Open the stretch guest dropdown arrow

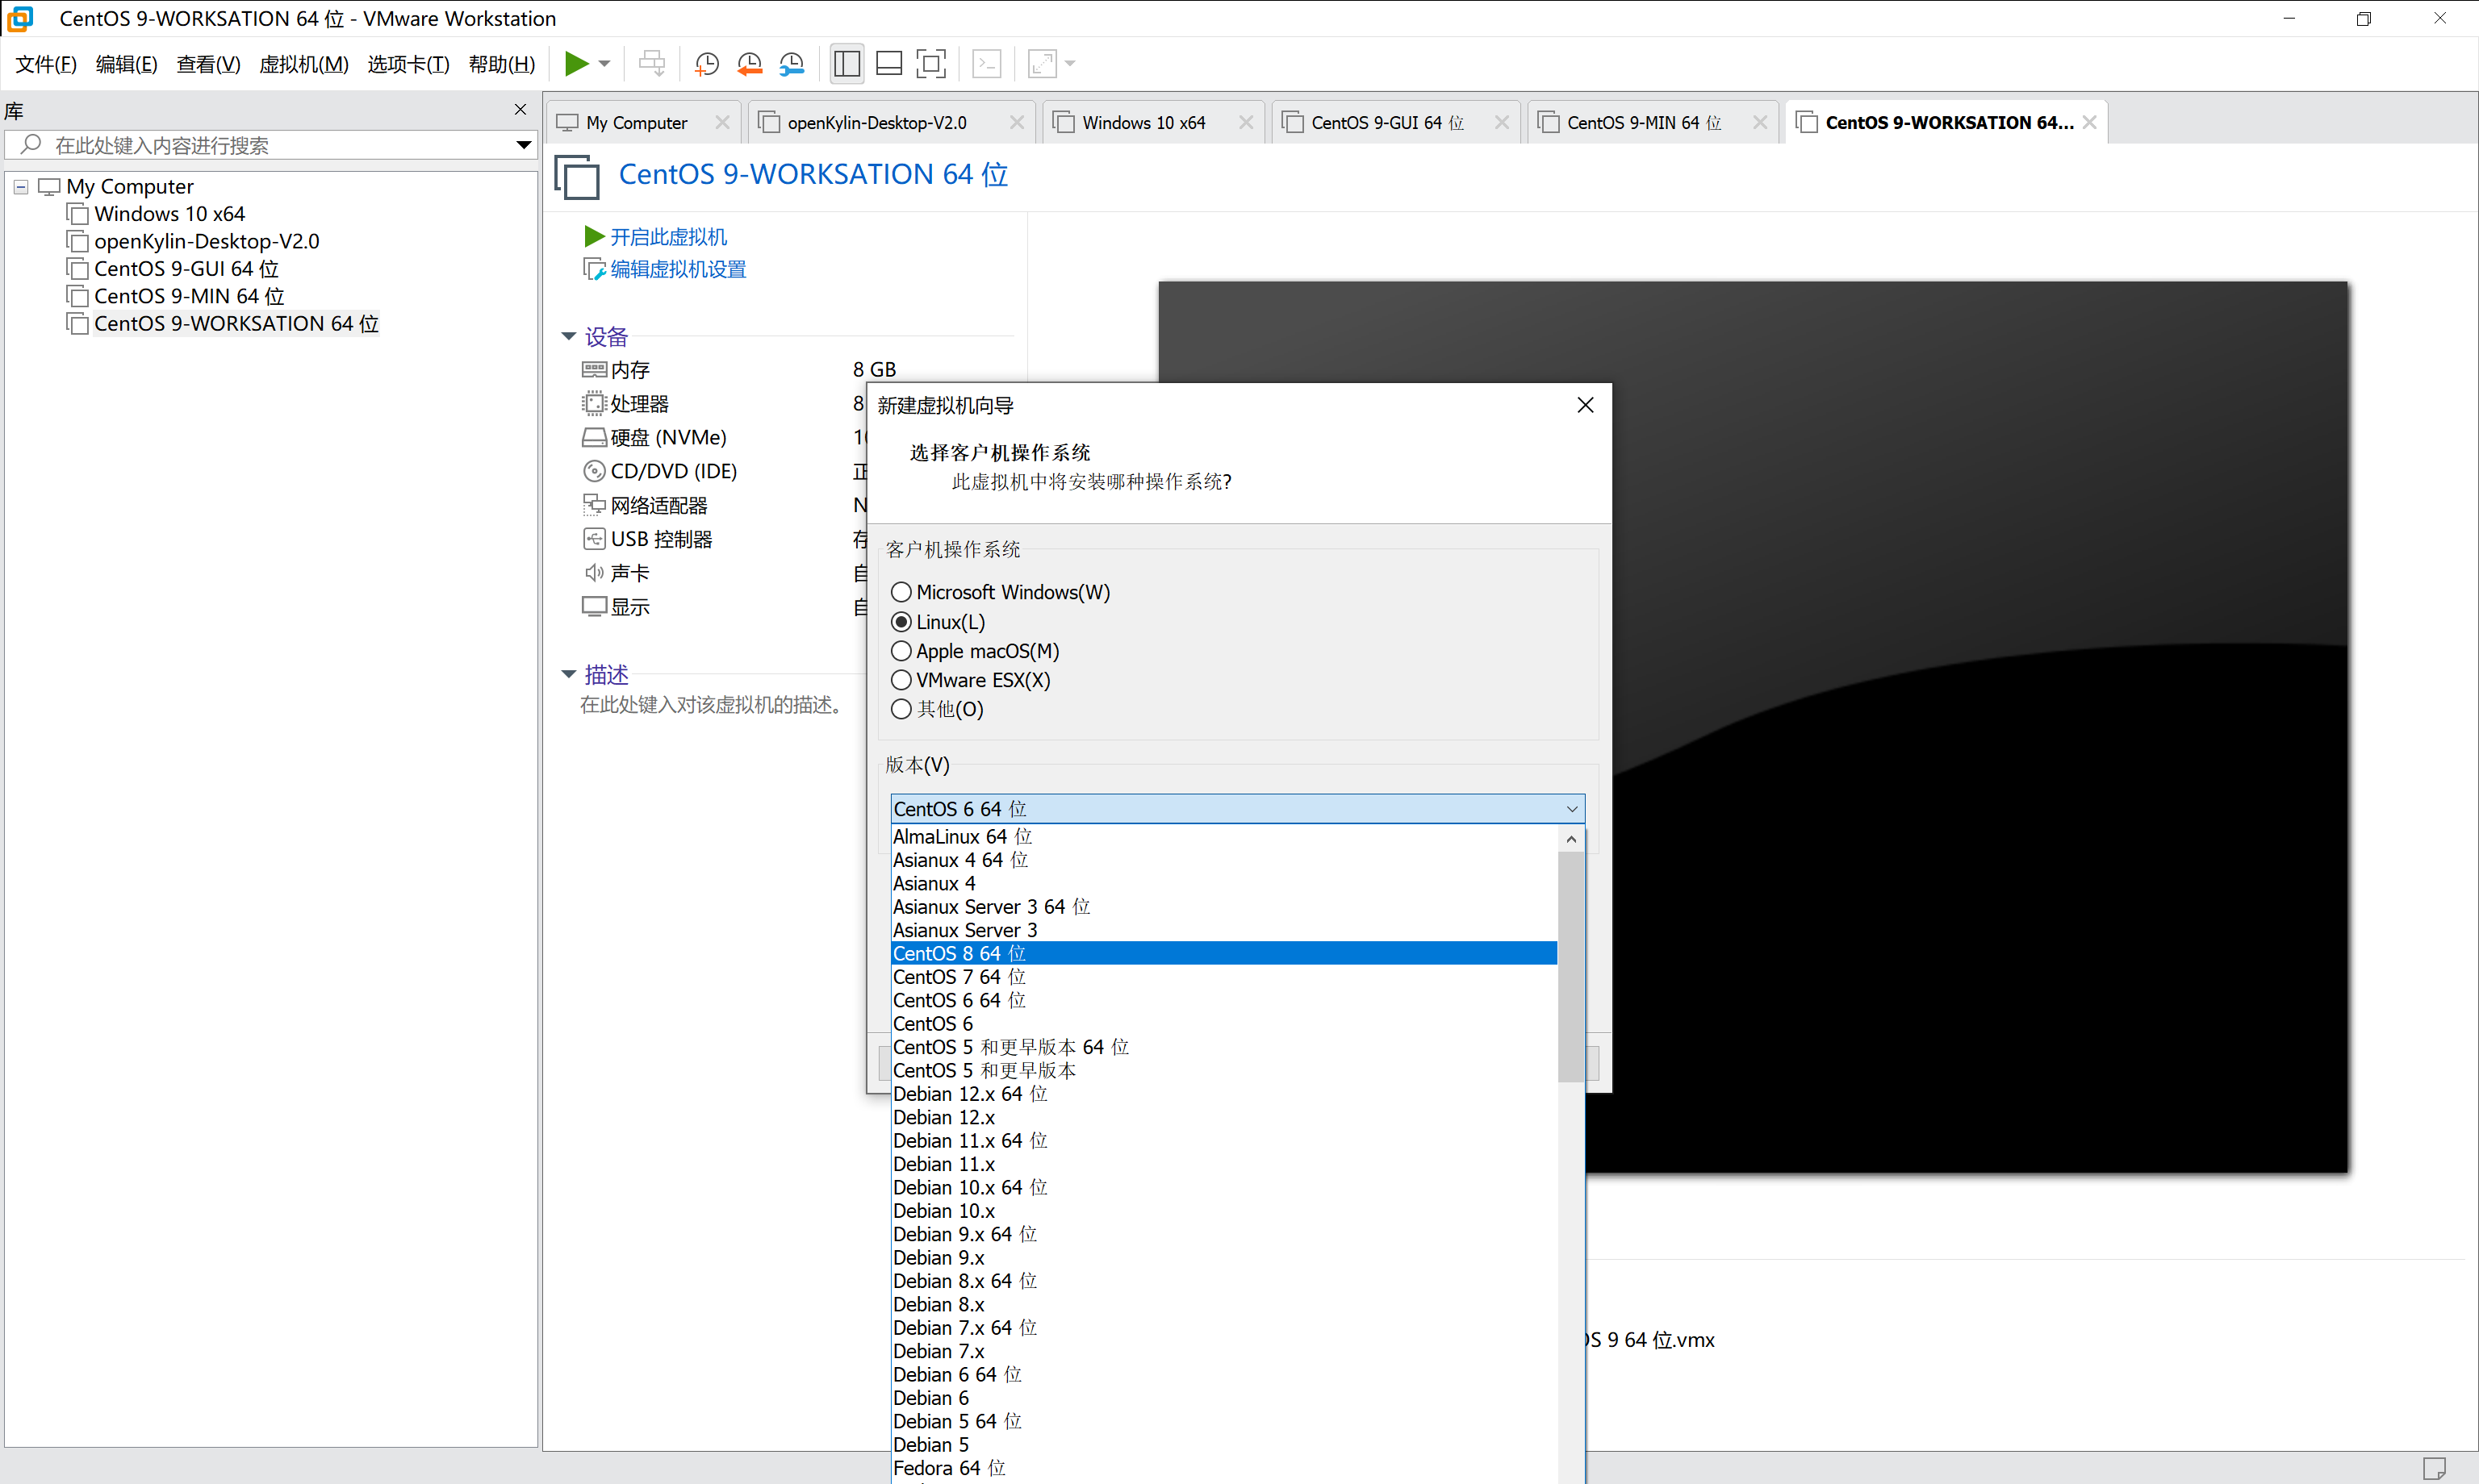(1070, 64)
